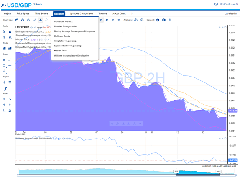Screen dimensions: 240x180
Task: Click the 366 range slider handle
Action: coord(176,172)
